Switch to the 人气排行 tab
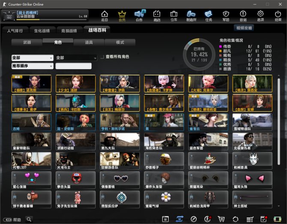 click(15, 30)
